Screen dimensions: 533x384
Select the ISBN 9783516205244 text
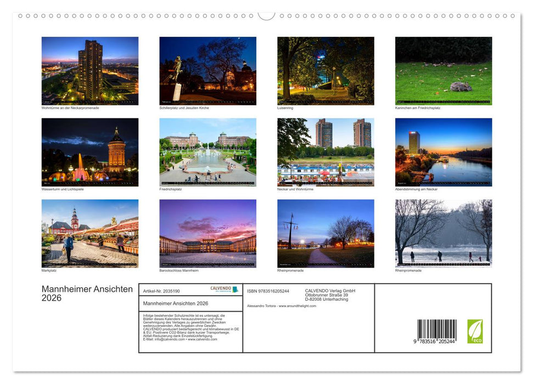(267, 290)
